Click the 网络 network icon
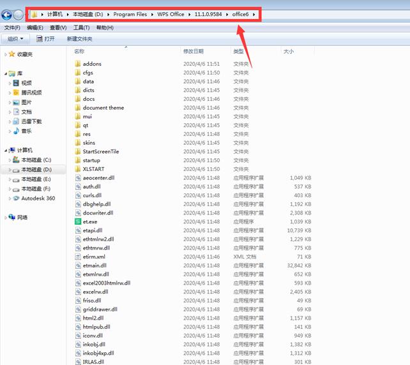 (12, 218)
